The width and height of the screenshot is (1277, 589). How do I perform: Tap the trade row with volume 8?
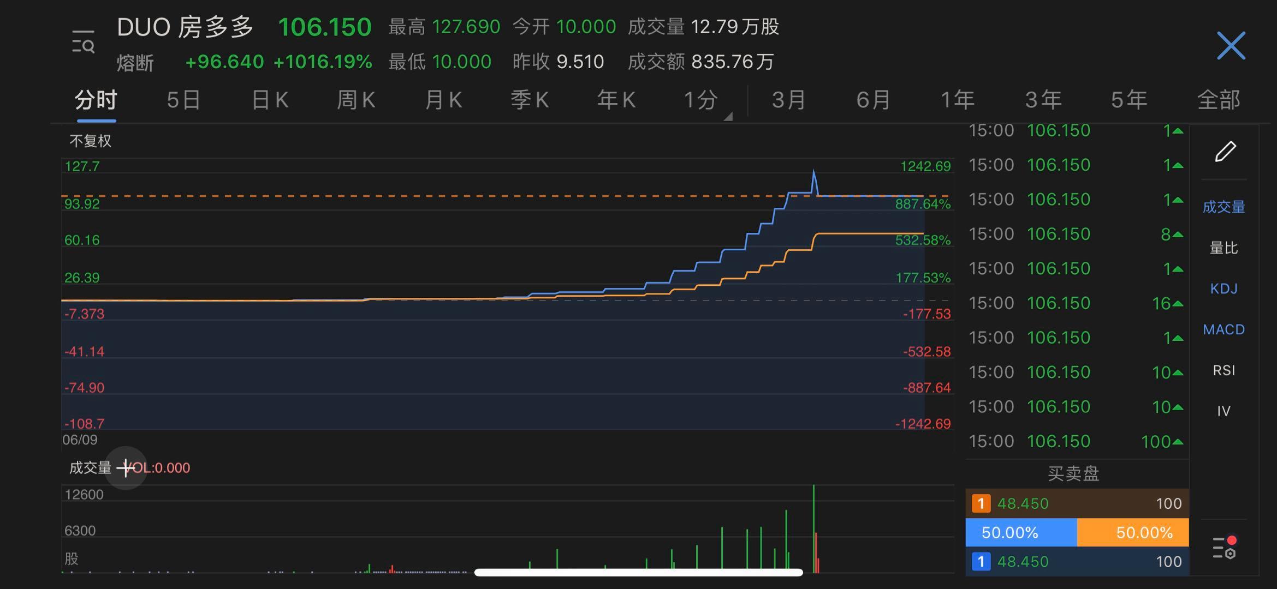[1076, 234]
